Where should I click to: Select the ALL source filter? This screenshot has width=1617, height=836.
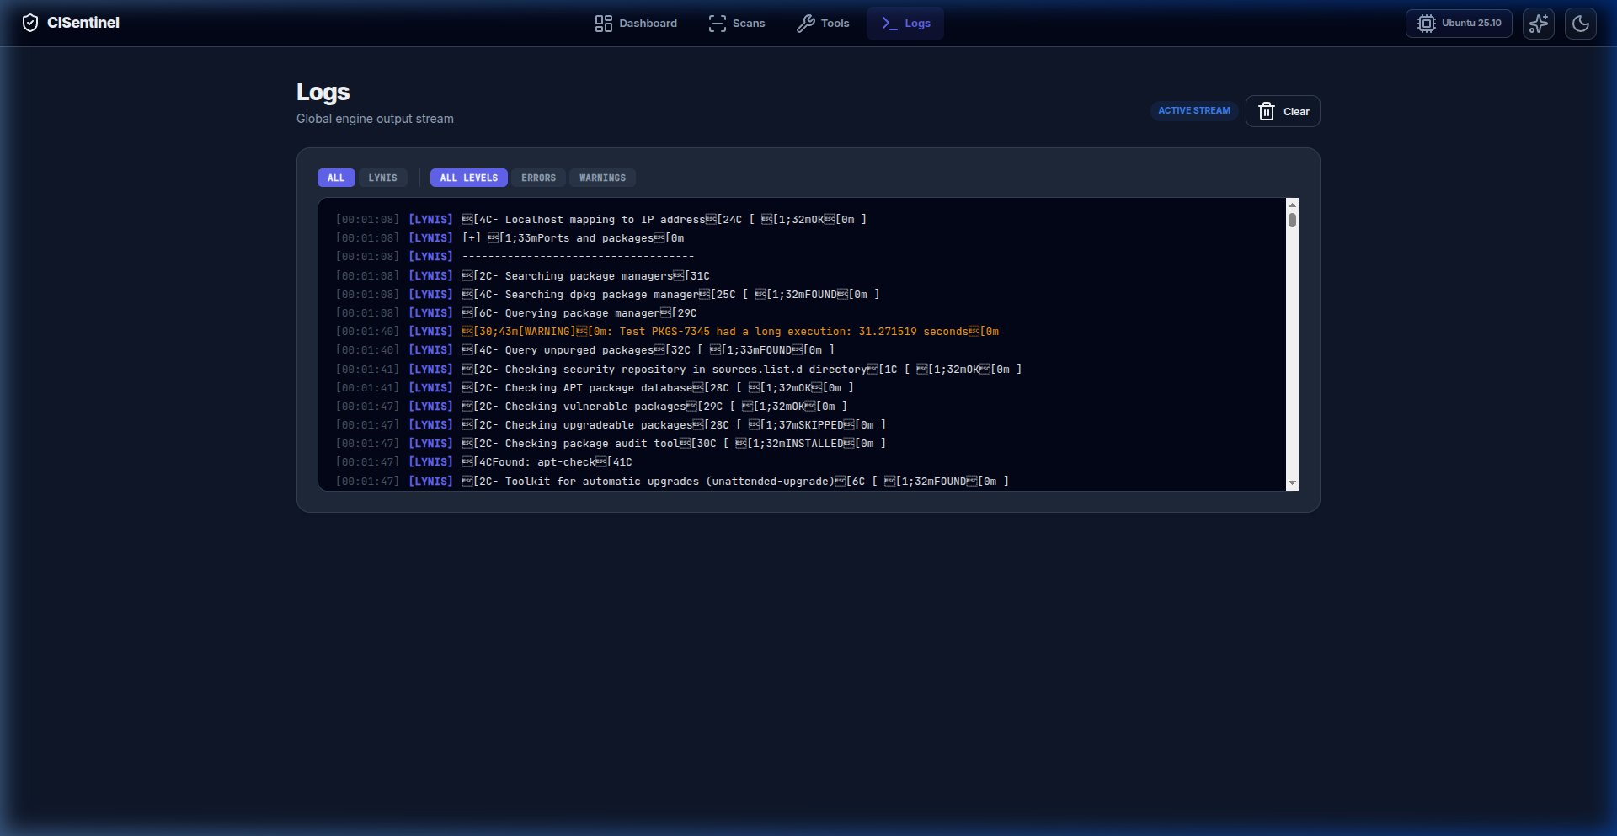click(336, 178)
